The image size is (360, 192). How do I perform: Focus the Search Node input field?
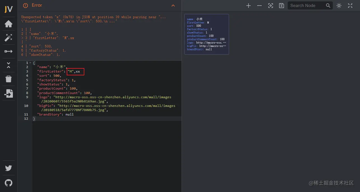click(x=307, y=6)
